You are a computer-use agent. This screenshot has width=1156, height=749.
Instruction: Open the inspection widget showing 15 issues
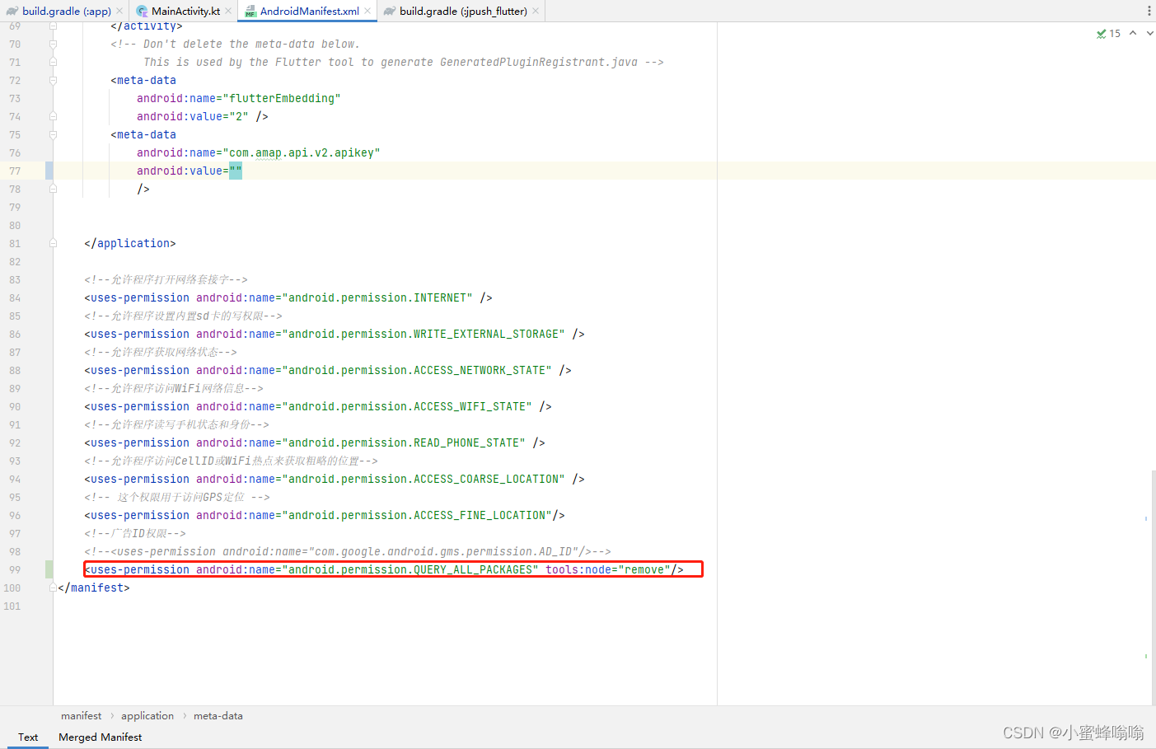(1108, 34)
